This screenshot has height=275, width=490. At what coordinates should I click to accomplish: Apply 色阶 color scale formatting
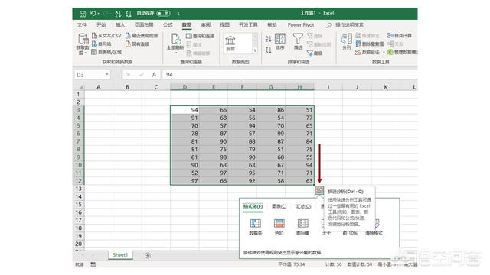coord(279,227)
